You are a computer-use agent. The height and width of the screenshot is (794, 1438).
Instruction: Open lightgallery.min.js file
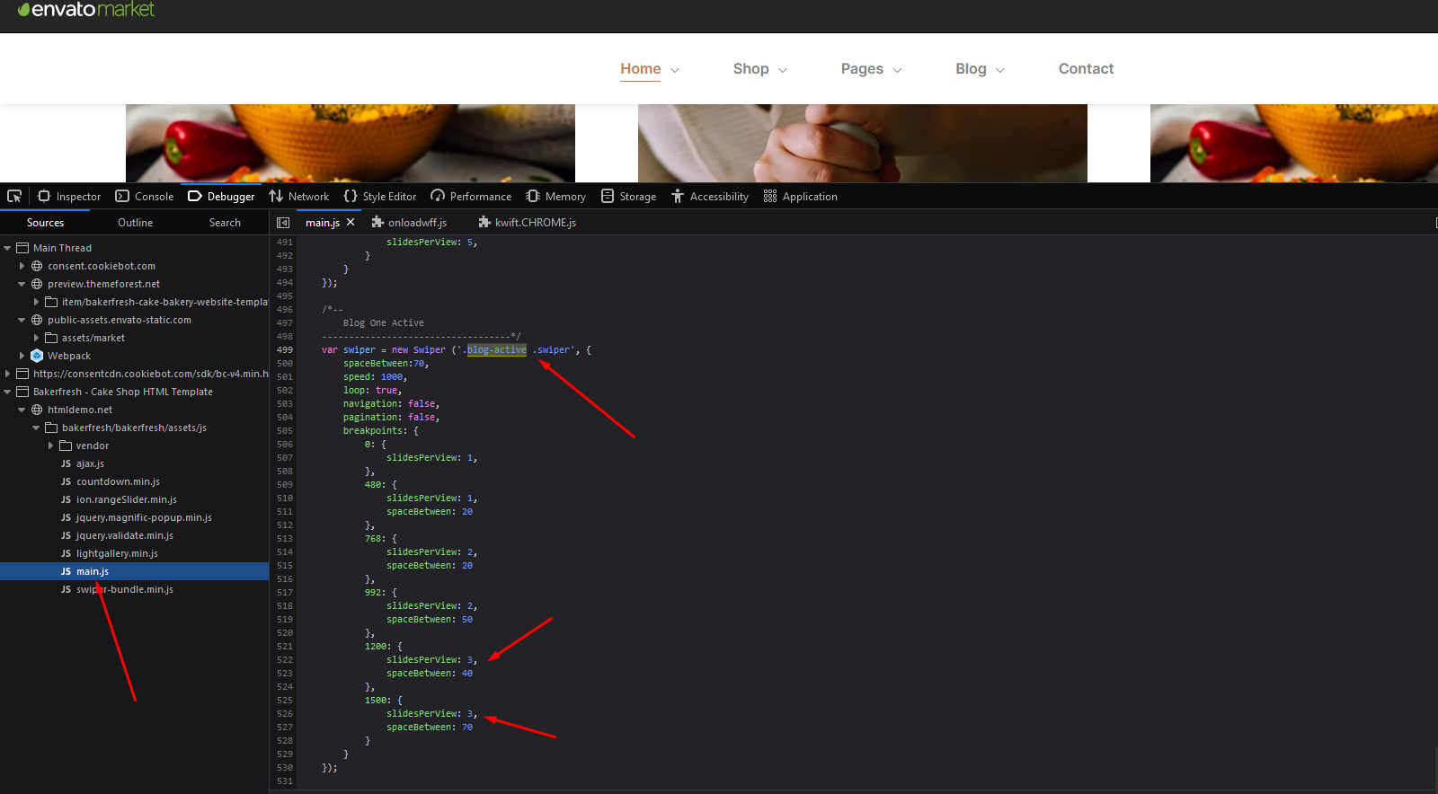(x=117, y=553)
